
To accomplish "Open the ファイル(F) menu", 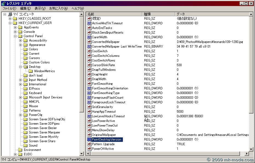I will (9, 8).
